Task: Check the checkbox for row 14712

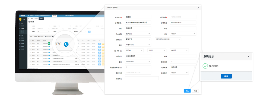Action: pos(30,47)
